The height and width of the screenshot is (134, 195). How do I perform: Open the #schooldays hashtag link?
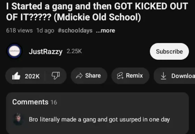tap(75, 31)
